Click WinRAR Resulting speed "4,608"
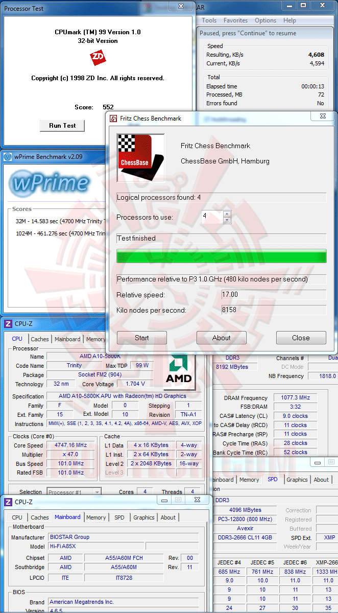 click(316, 55)
